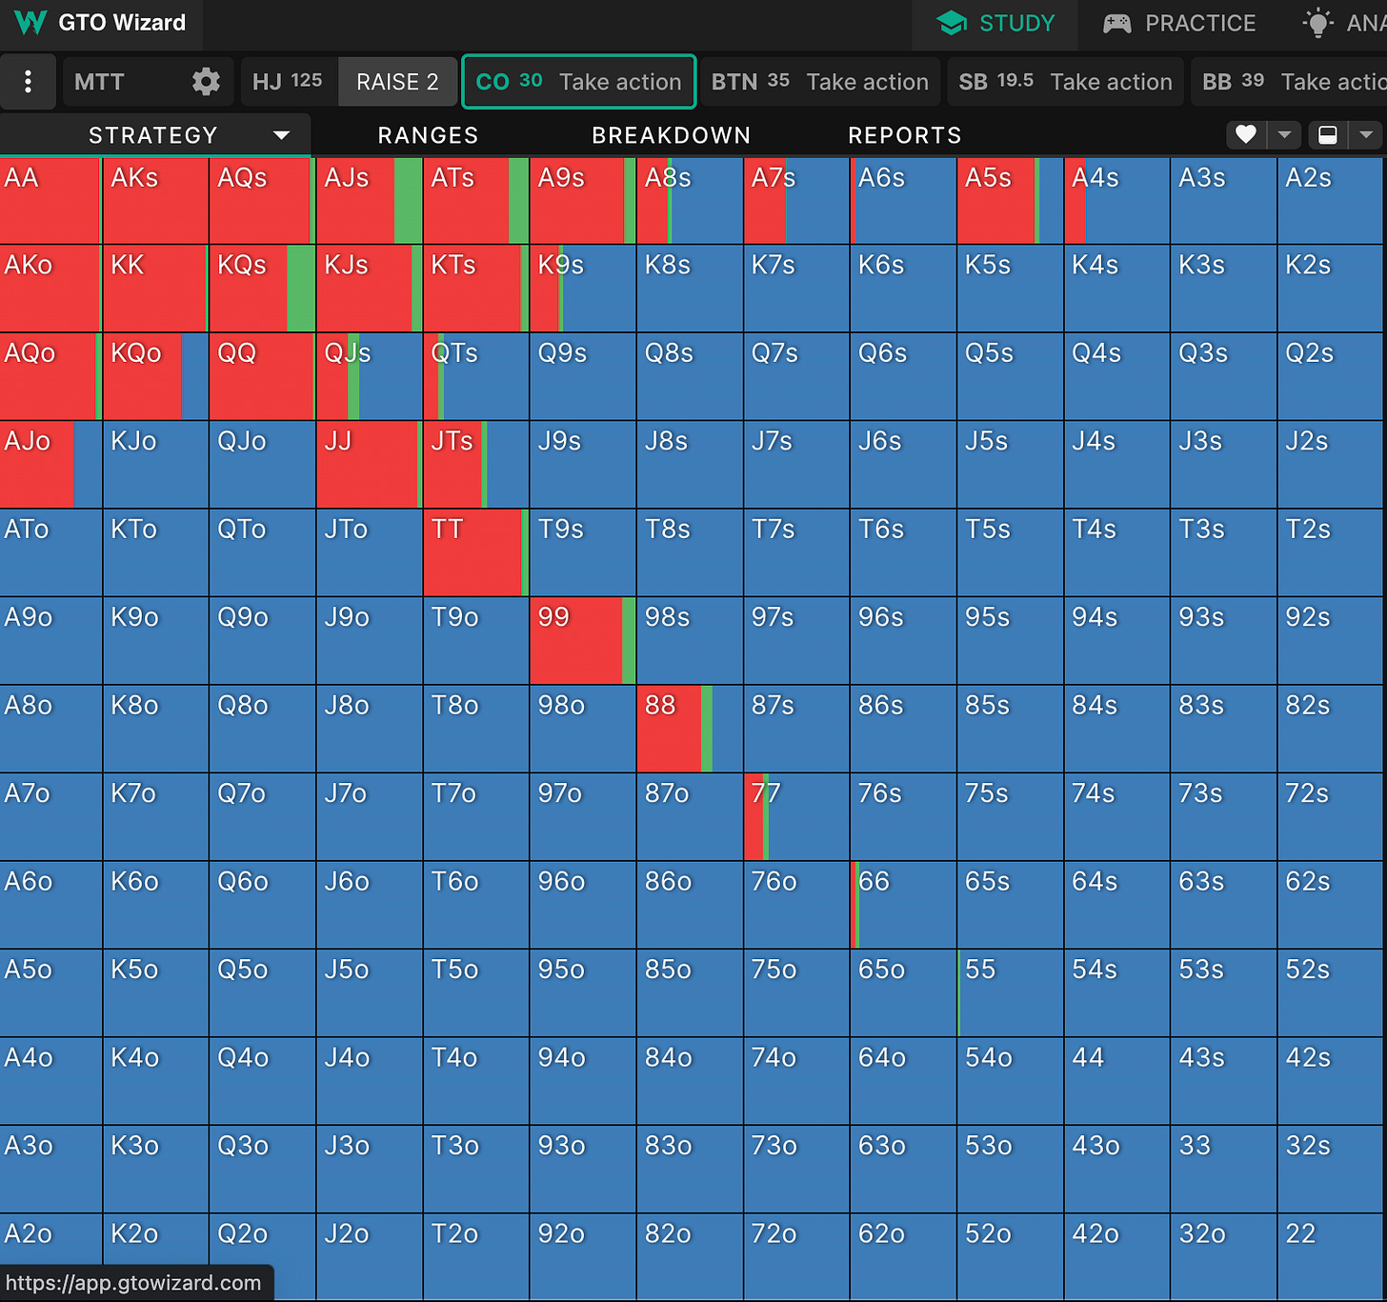Select the Strategy tab
This screenshot has width=1387, height=1302.
pyautogui.click(x=154, y=135)
